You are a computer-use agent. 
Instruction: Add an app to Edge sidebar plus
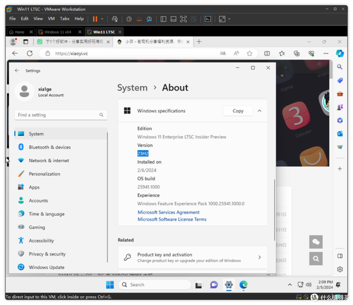pos(340,169)
